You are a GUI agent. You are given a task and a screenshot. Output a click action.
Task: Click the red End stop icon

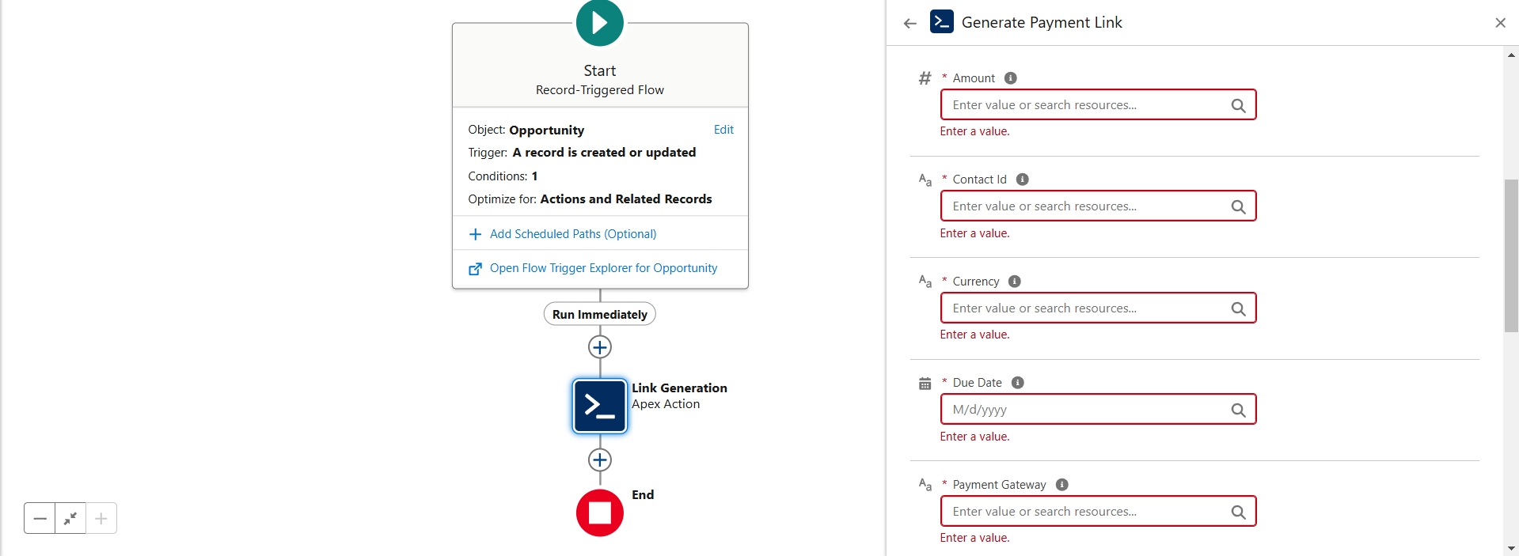[x=600, y=513]
